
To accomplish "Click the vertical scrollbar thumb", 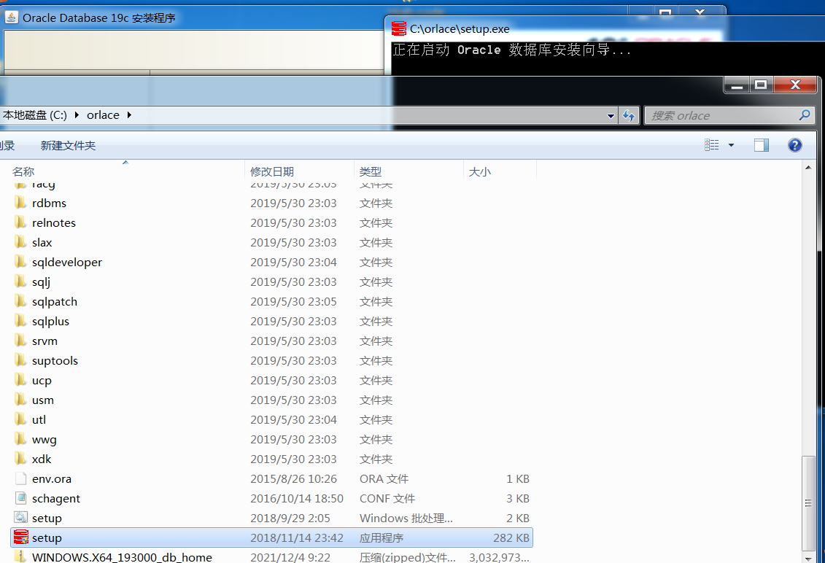I will pos(808,503).
